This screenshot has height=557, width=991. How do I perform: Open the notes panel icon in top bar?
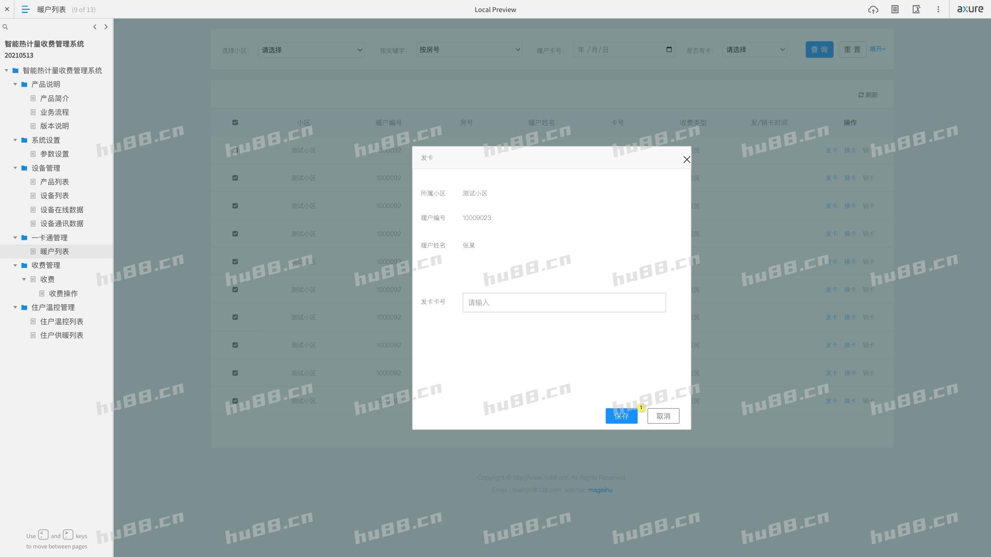pyautogui.click(x=895, y=9)
